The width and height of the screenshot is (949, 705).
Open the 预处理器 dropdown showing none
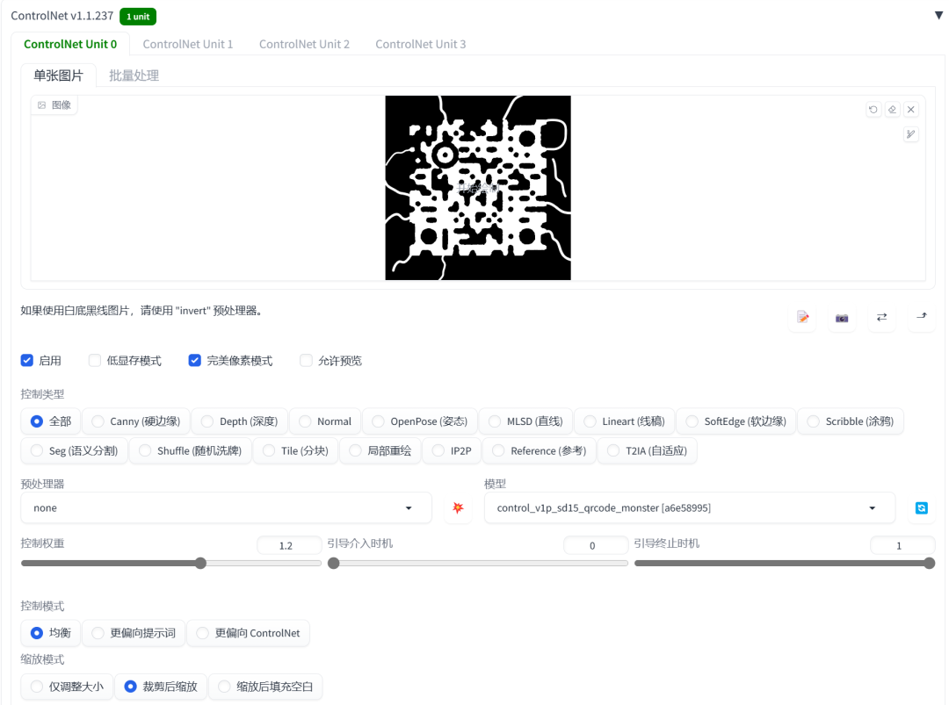227,507
